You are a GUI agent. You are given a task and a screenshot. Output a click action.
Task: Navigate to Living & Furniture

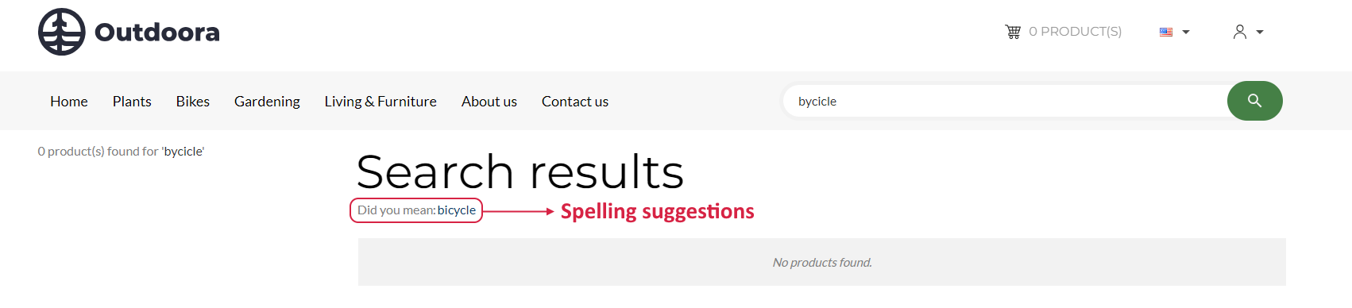coord(380,102)
